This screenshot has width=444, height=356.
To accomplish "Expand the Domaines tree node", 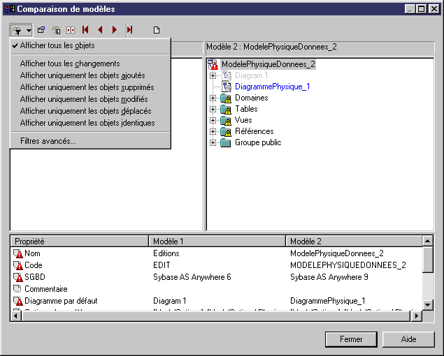I will (213, 98).
